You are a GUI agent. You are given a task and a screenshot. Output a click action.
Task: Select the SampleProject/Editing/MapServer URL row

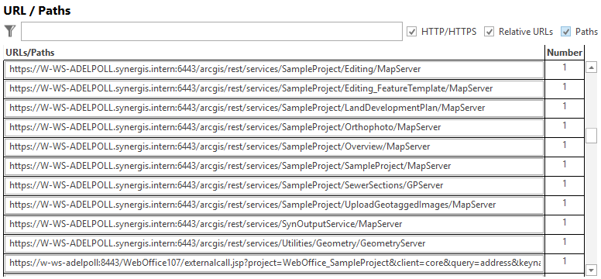click(274, 70)
